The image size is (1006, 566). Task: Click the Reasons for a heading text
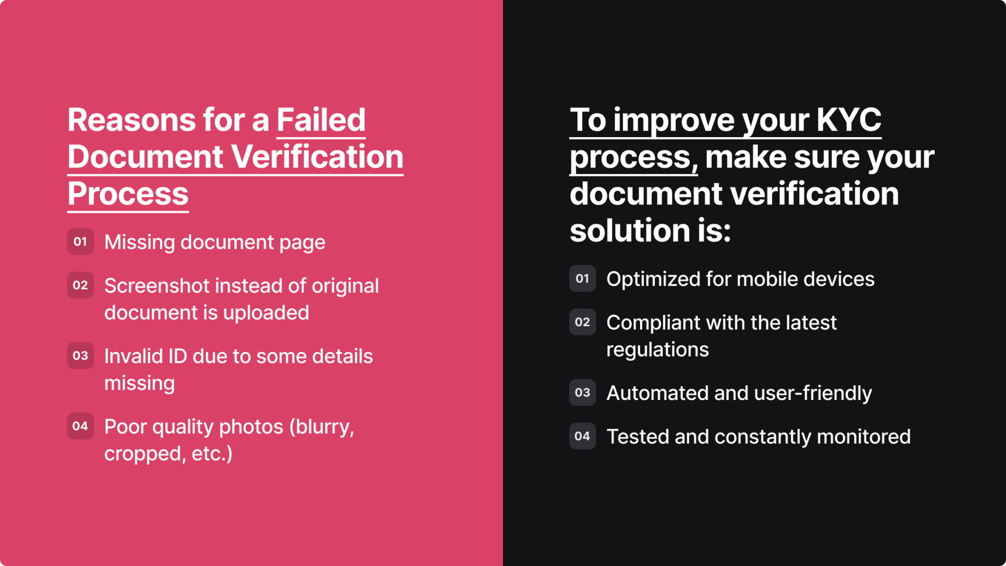click(168, 120)
